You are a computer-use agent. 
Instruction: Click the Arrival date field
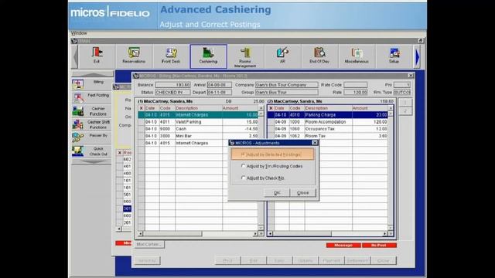click(220, 85)
